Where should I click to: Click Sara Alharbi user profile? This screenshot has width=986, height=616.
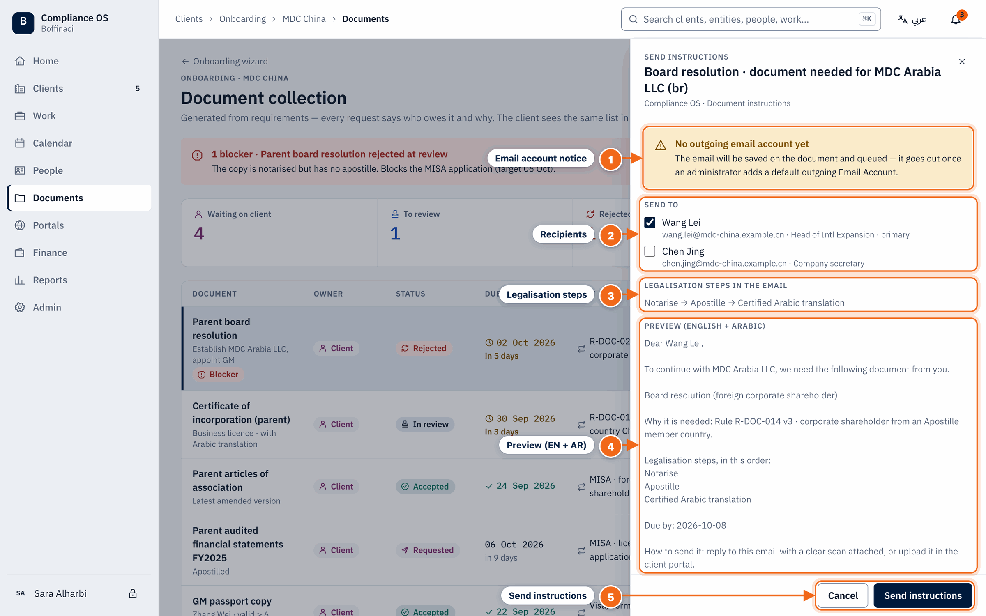click(x=60, y=593)
